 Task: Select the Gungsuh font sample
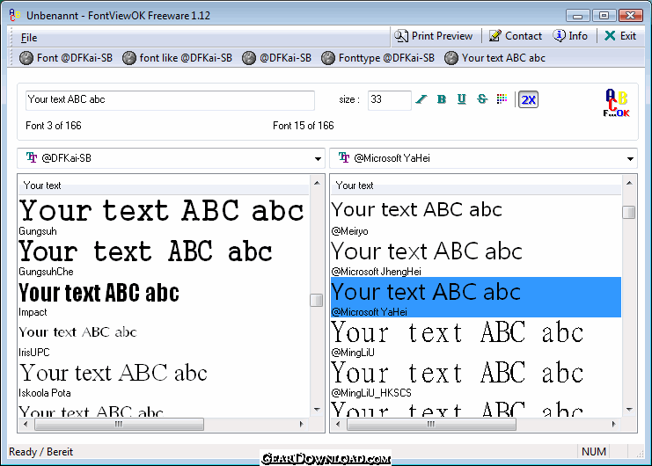click(x=164, y=216)
